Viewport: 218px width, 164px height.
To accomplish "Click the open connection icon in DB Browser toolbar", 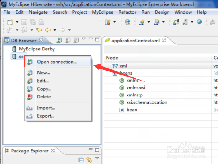I will pyautogui.click(x=59, y=40).
